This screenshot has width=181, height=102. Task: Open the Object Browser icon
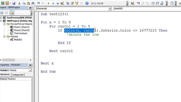[77, 3]
